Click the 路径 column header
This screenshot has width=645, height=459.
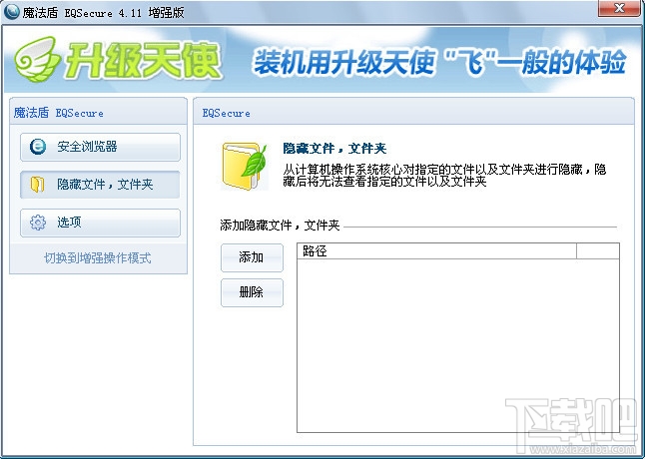[x=436, y=251]
